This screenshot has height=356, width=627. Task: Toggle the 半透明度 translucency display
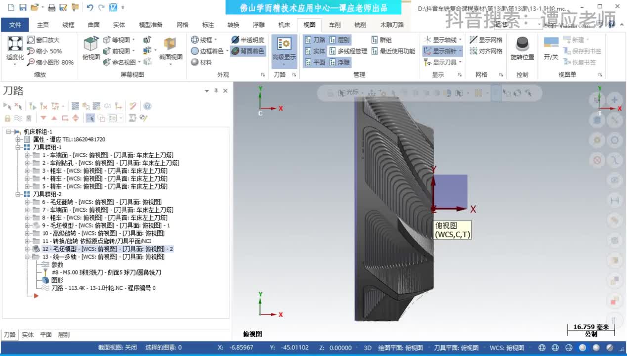pos(248,40)
